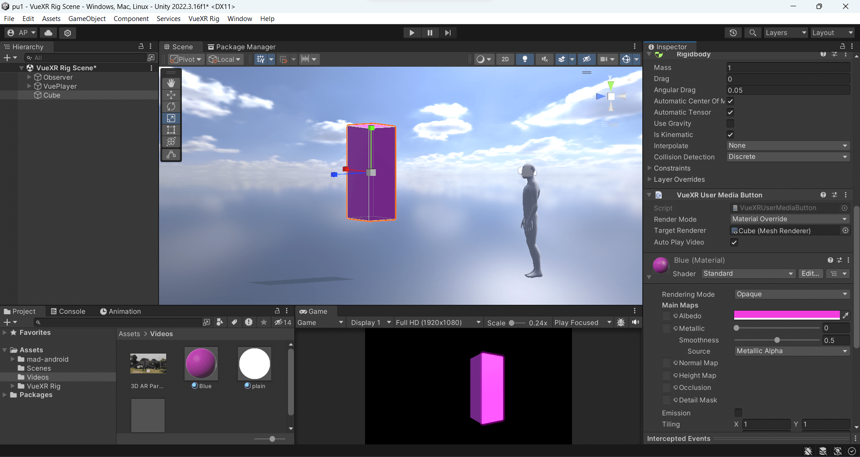Search by type in Project panel
This screenshot has width=860, height=457.
click(x=220, y=322)
